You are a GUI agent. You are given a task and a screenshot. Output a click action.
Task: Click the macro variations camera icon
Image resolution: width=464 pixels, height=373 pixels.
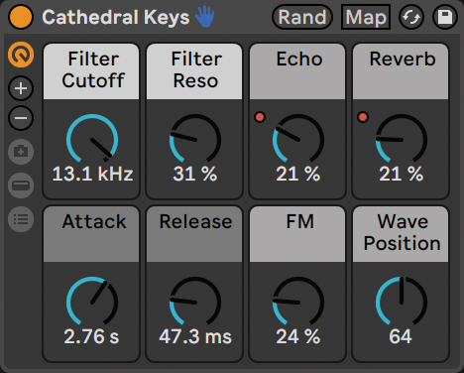click(x=21, y=152)
